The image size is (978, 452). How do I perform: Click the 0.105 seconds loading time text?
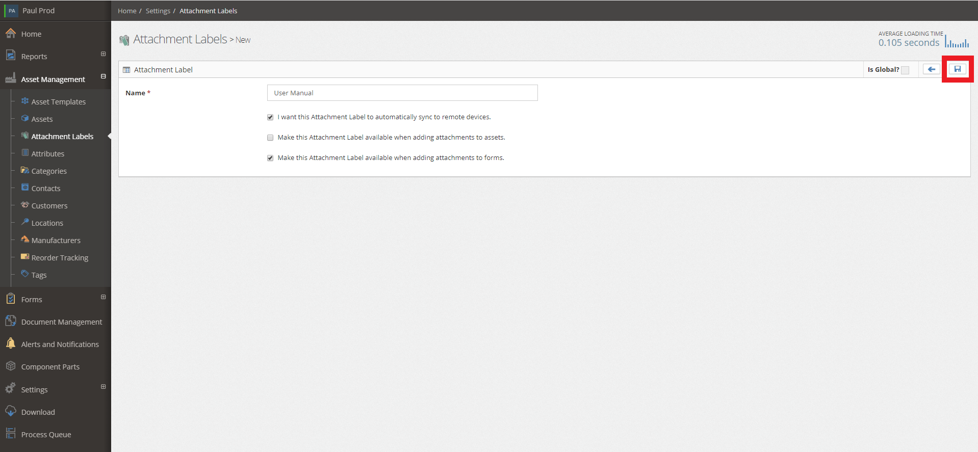[909, 43]
